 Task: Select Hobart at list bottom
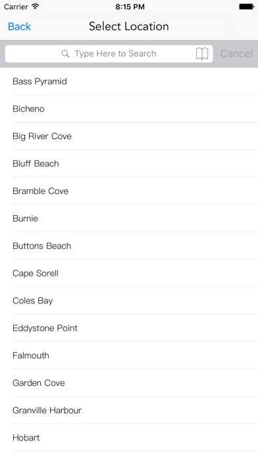(129, 438)
